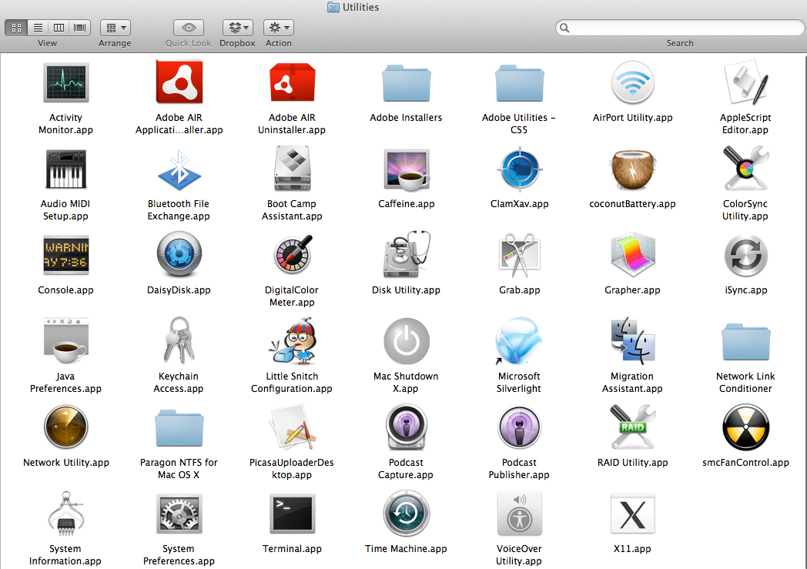Open the Action gear menu
Viewport: 807px width, 569px height.
point(278,27)
